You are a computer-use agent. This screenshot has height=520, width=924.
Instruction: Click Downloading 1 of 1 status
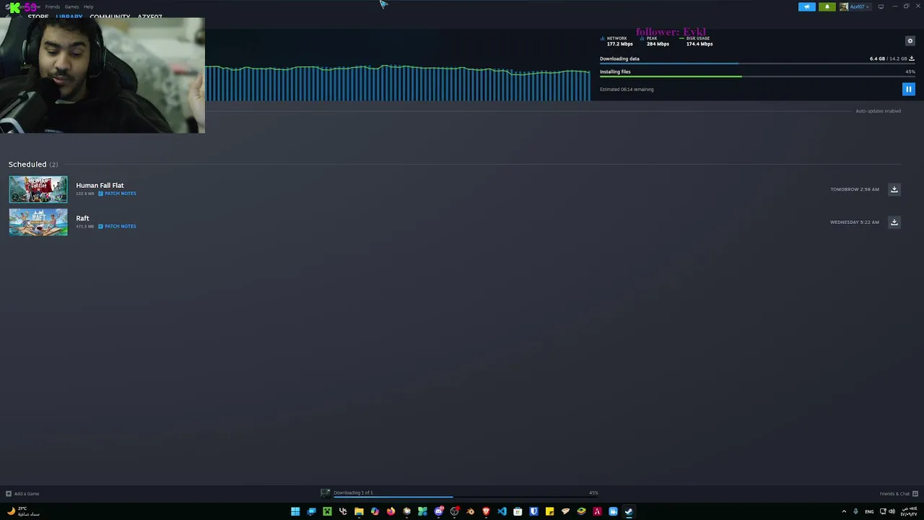(353, 493)
